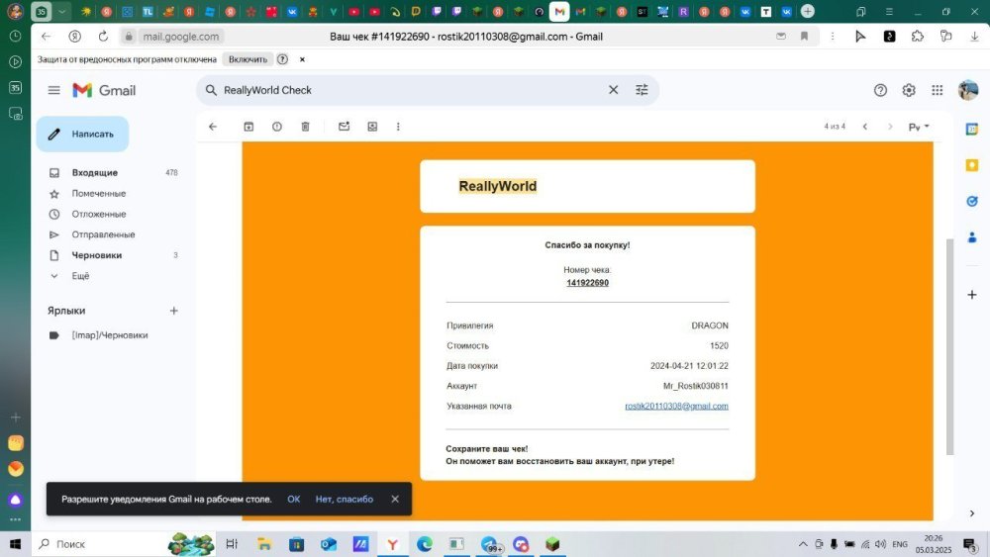This screenshot has height=557, width=990.
Task: Open Microsoft Edge from taskbar
Action: 425,544
